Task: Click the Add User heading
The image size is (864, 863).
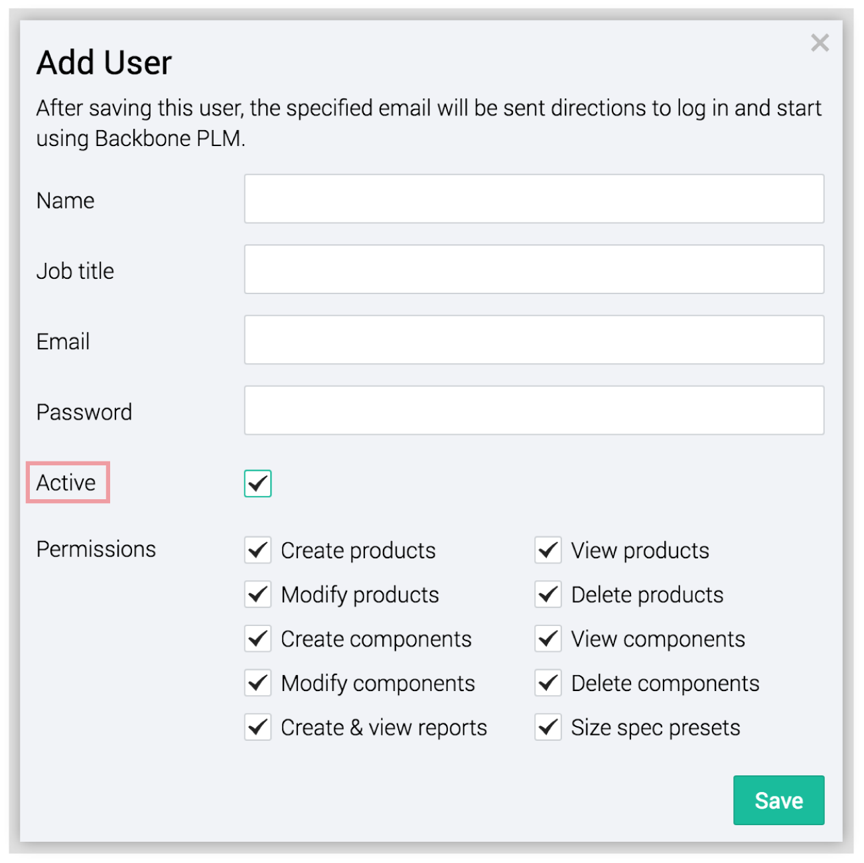Action: click(104, 63)
